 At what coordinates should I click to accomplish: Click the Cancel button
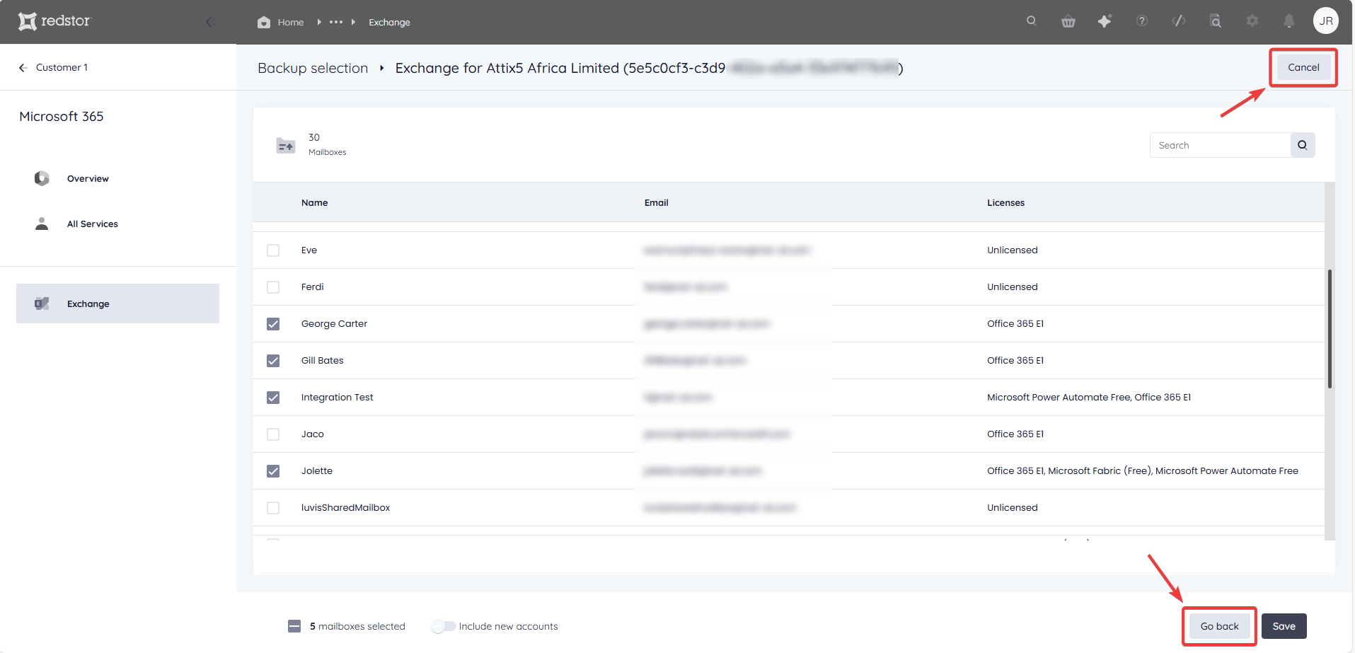pyautogui.click(x=1303, y=67)
